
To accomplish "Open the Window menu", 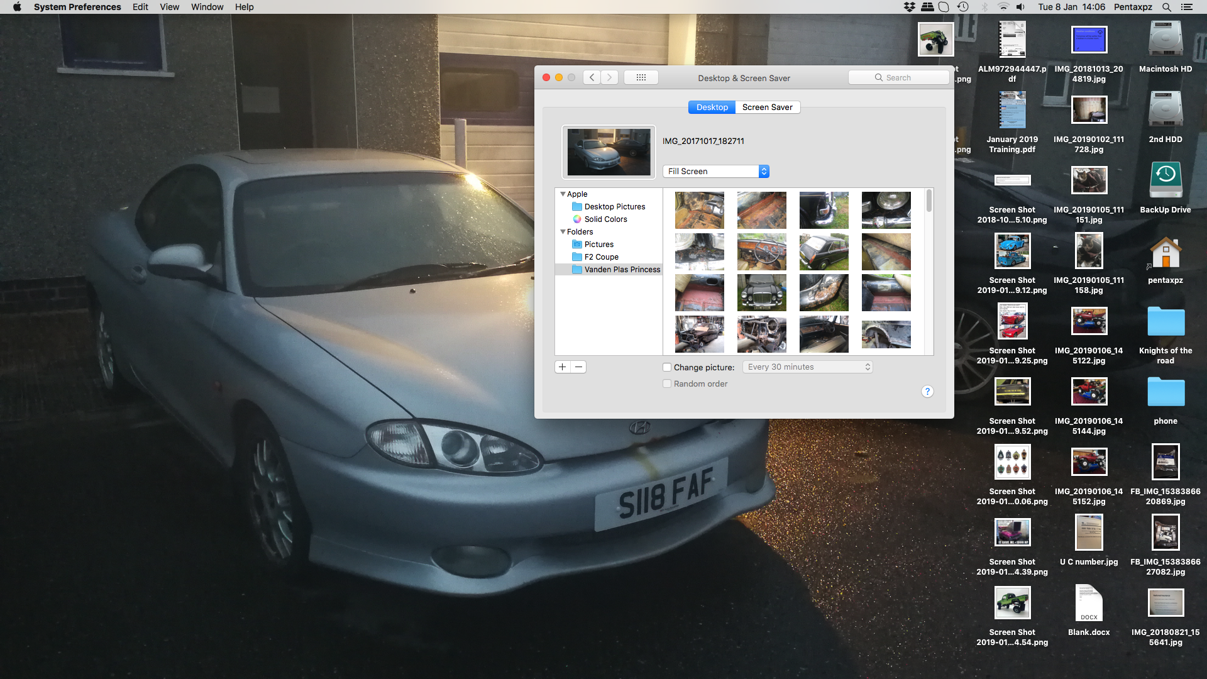I will tap(207, 7).
